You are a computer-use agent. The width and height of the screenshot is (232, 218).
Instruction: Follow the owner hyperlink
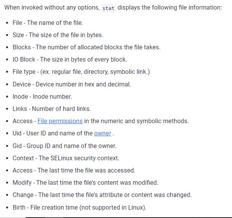[x=102, y=133]
